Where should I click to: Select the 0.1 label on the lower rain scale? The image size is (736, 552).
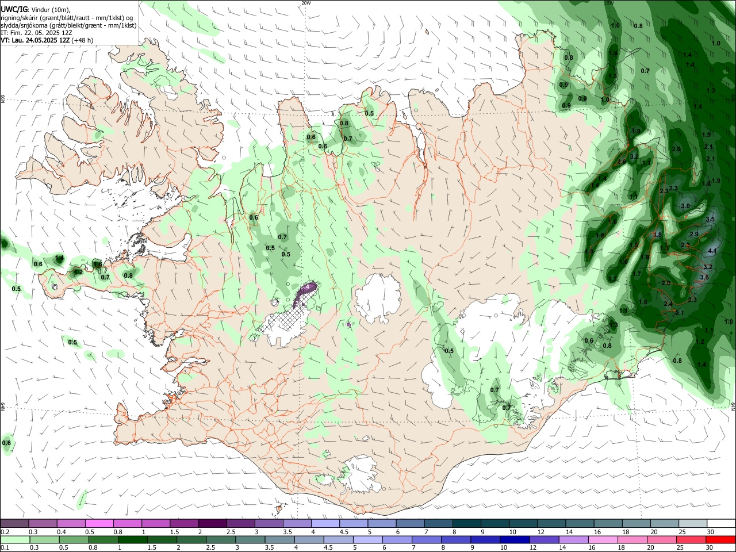[x=4, y=547]
